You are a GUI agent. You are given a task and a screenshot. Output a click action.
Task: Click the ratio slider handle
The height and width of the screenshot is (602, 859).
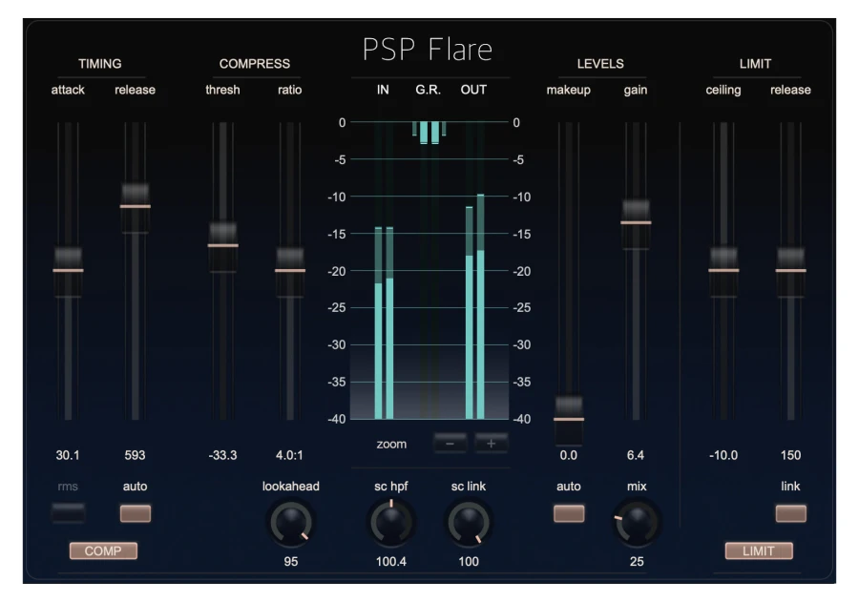tap(290, 271)
